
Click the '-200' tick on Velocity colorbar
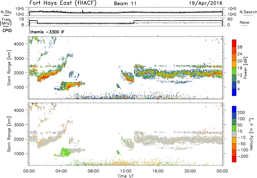242,156
